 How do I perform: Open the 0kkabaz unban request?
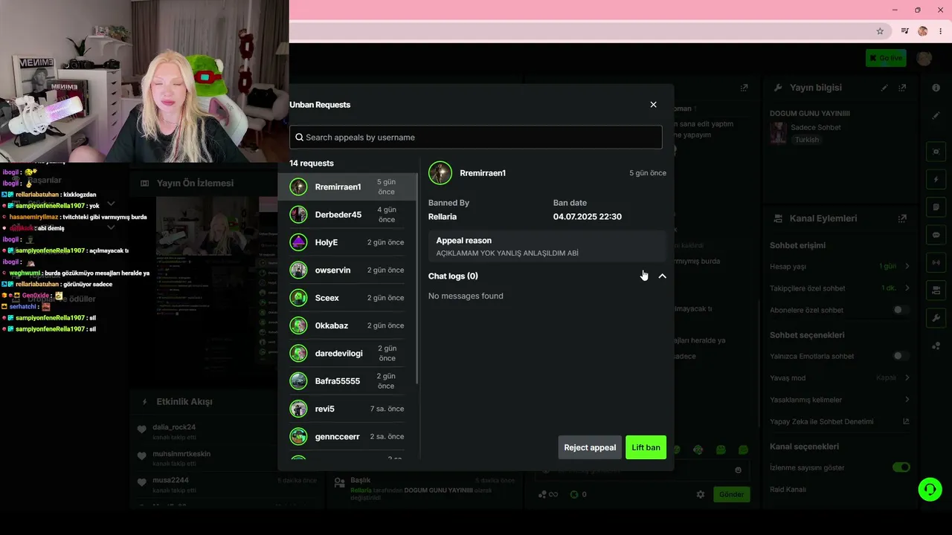(x=347, y=325)
